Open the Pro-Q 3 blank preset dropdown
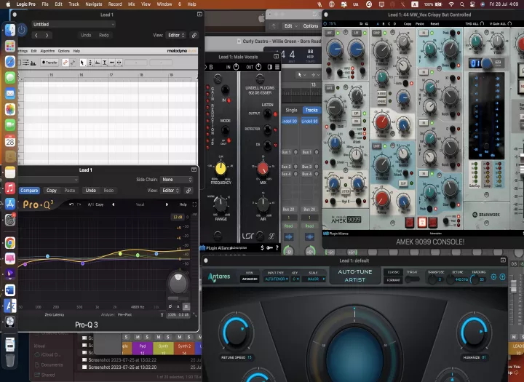 (x=49, y=180)
